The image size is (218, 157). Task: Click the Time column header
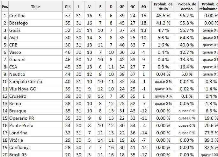[35, 7]
